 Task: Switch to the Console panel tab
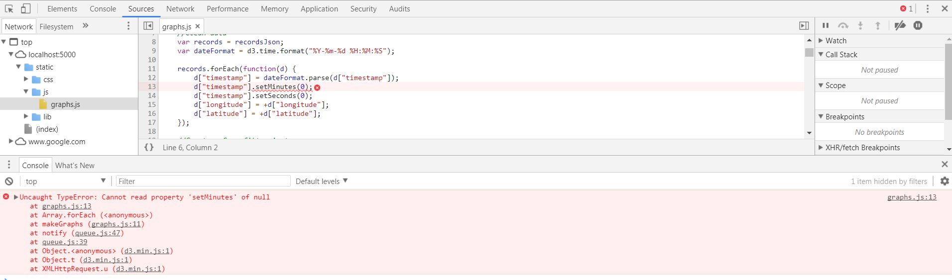tap(103, 8)
